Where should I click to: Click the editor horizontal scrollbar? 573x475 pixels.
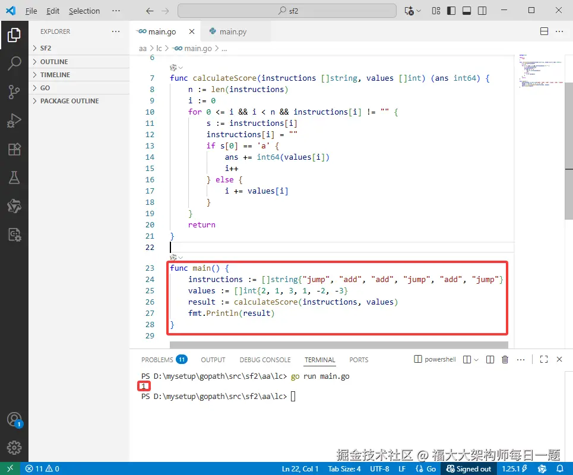click(338, 344)
